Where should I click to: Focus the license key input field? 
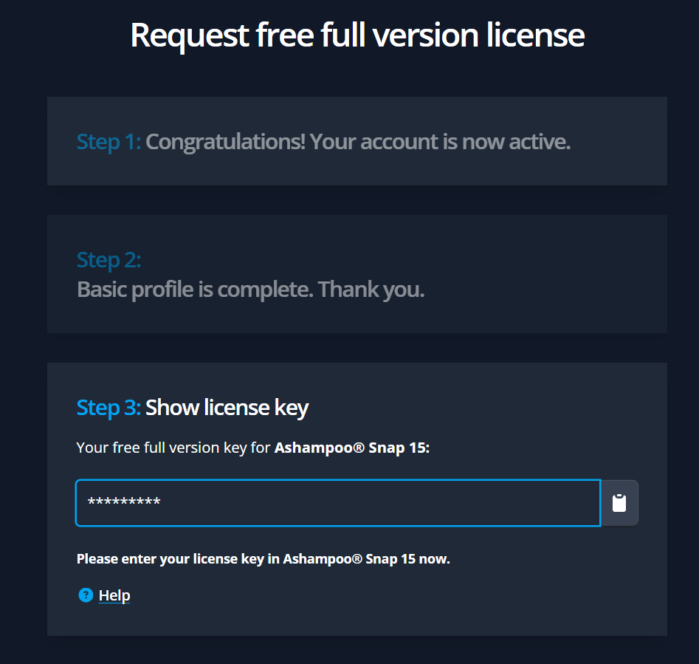click(338, 503)
